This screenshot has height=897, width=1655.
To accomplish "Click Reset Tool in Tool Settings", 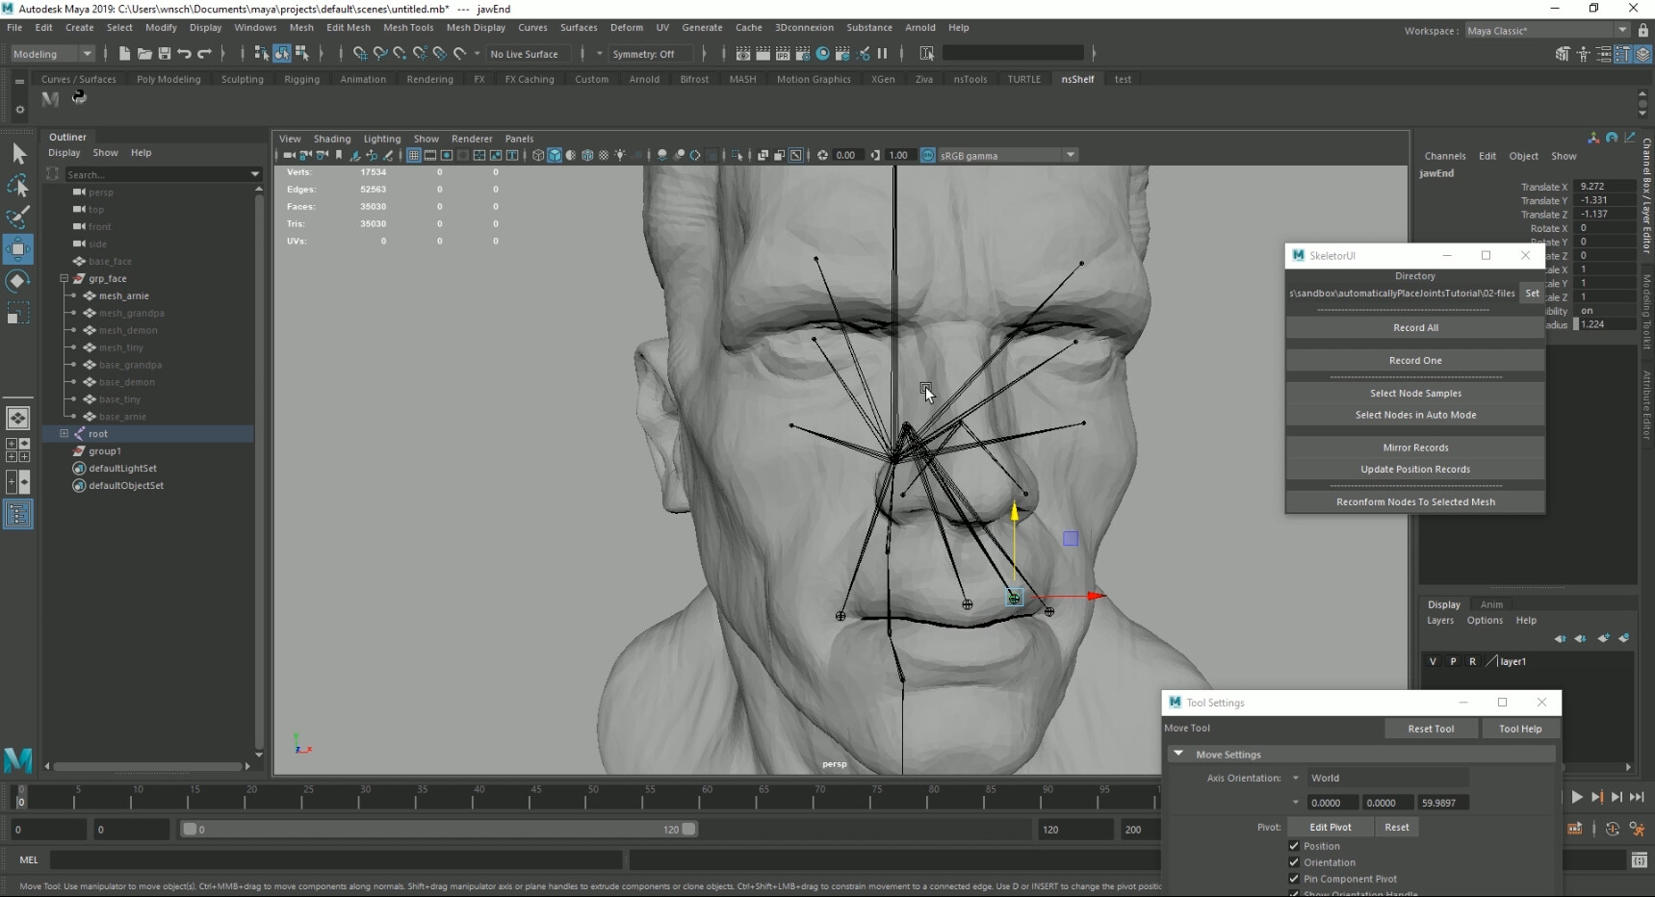I will tap(1432, 729).
